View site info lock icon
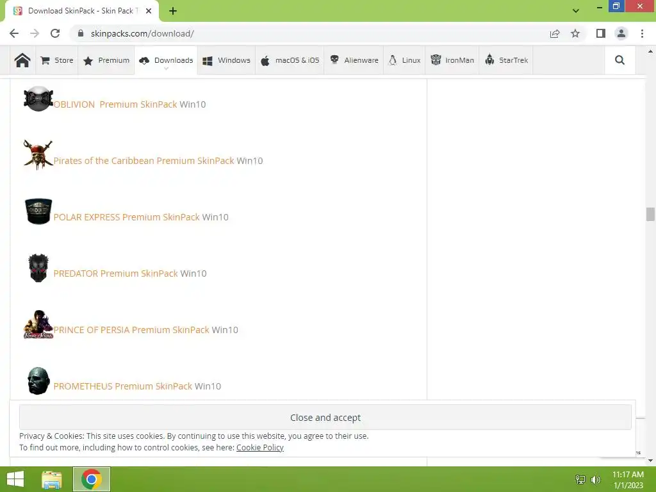Image resolution: width=656 pixels, height=492 pixels. (x=81, y=33)
